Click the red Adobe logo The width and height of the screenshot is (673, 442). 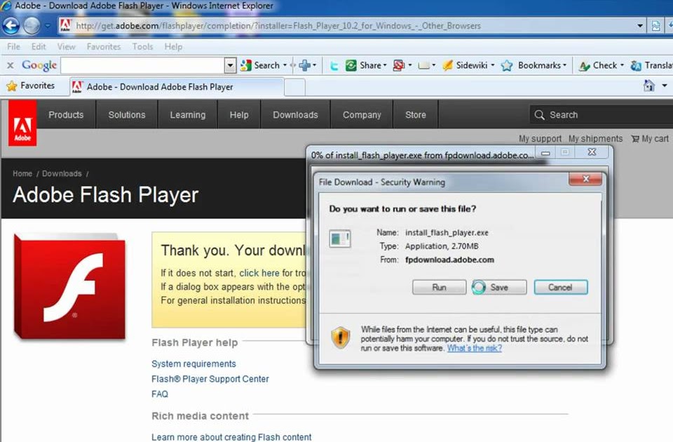(22, 123)
